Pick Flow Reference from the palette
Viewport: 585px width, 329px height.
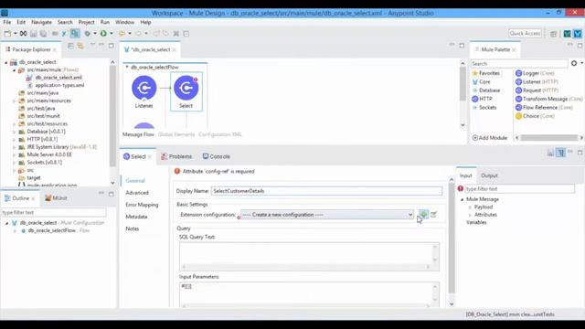(544, 108)
